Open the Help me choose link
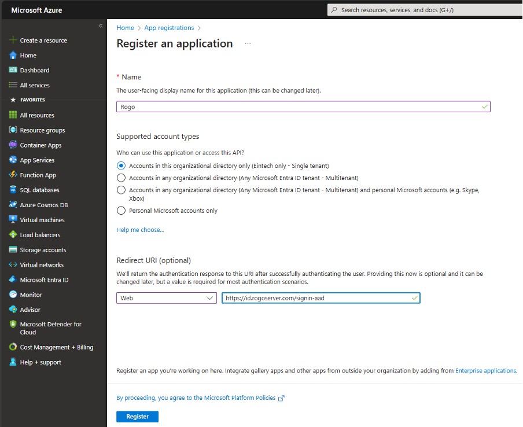This screenshot has width=523, height=427. point(140,230)
